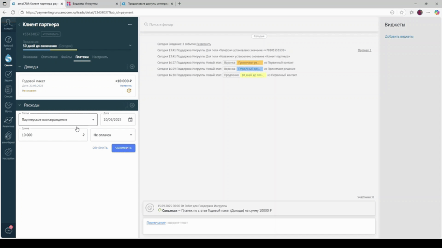Viewport: 442px width, 248px height.
Task: Add page to favorites star icon
Action: (402, 12)
